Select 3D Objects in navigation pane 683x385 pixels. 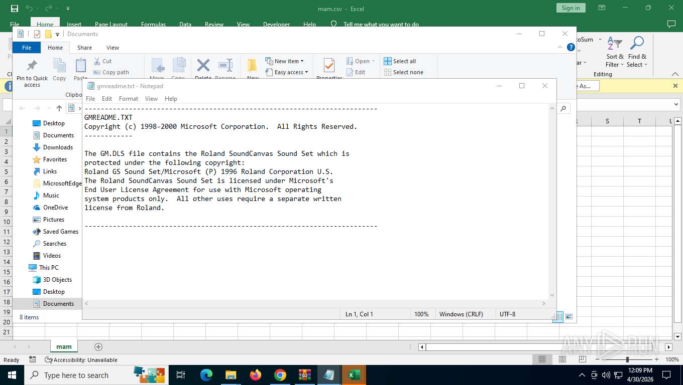coord(57,280)
